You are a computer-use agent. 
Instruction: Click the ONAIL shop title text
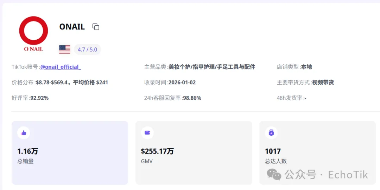[72, 27]
